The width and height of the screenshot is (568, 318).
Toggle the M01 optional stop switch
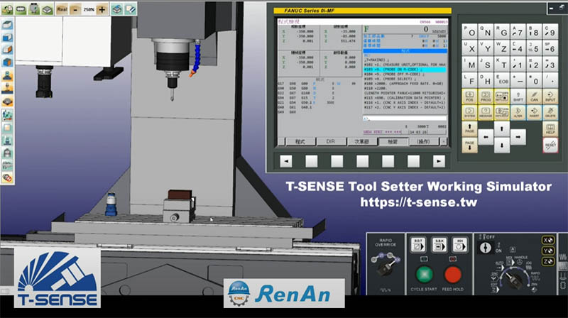coord(459,245)
